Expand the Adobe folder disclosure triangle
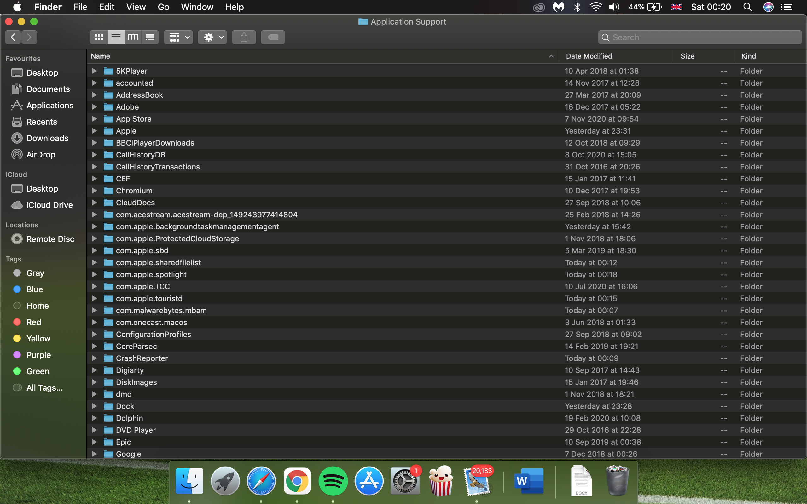Screen dimensions: 807x504 coord(94,107)
